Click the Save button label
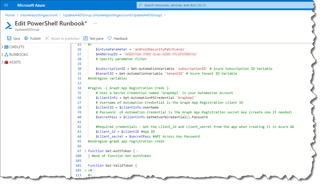Screen dimensions: 322x186 pyautogui.click(x=17, y=39)
